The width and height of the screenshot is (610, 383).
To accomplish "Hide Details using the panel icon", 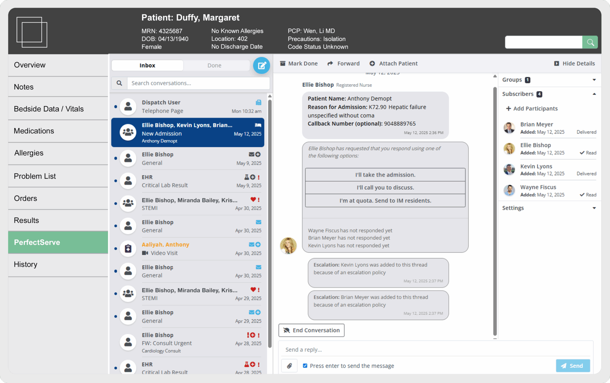I will click(556, 63).
